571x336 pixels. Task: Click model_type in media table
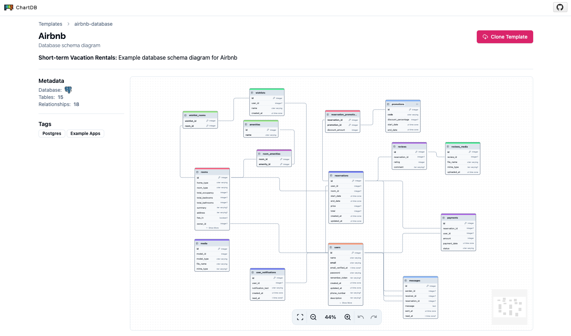tap(212, 259)
